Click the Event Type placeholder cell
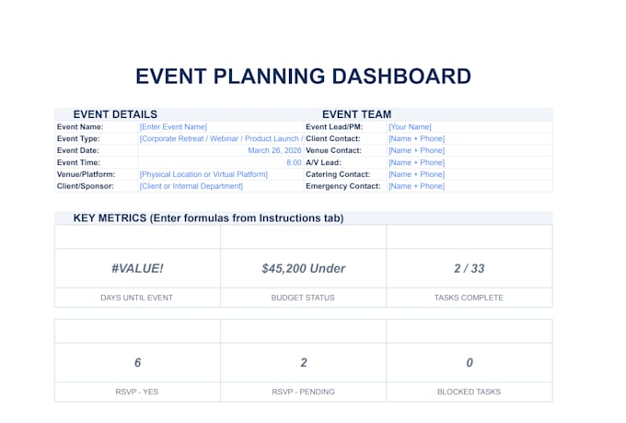Image resolution: width=626 pixels, height=423 pixels. (220, 139)
